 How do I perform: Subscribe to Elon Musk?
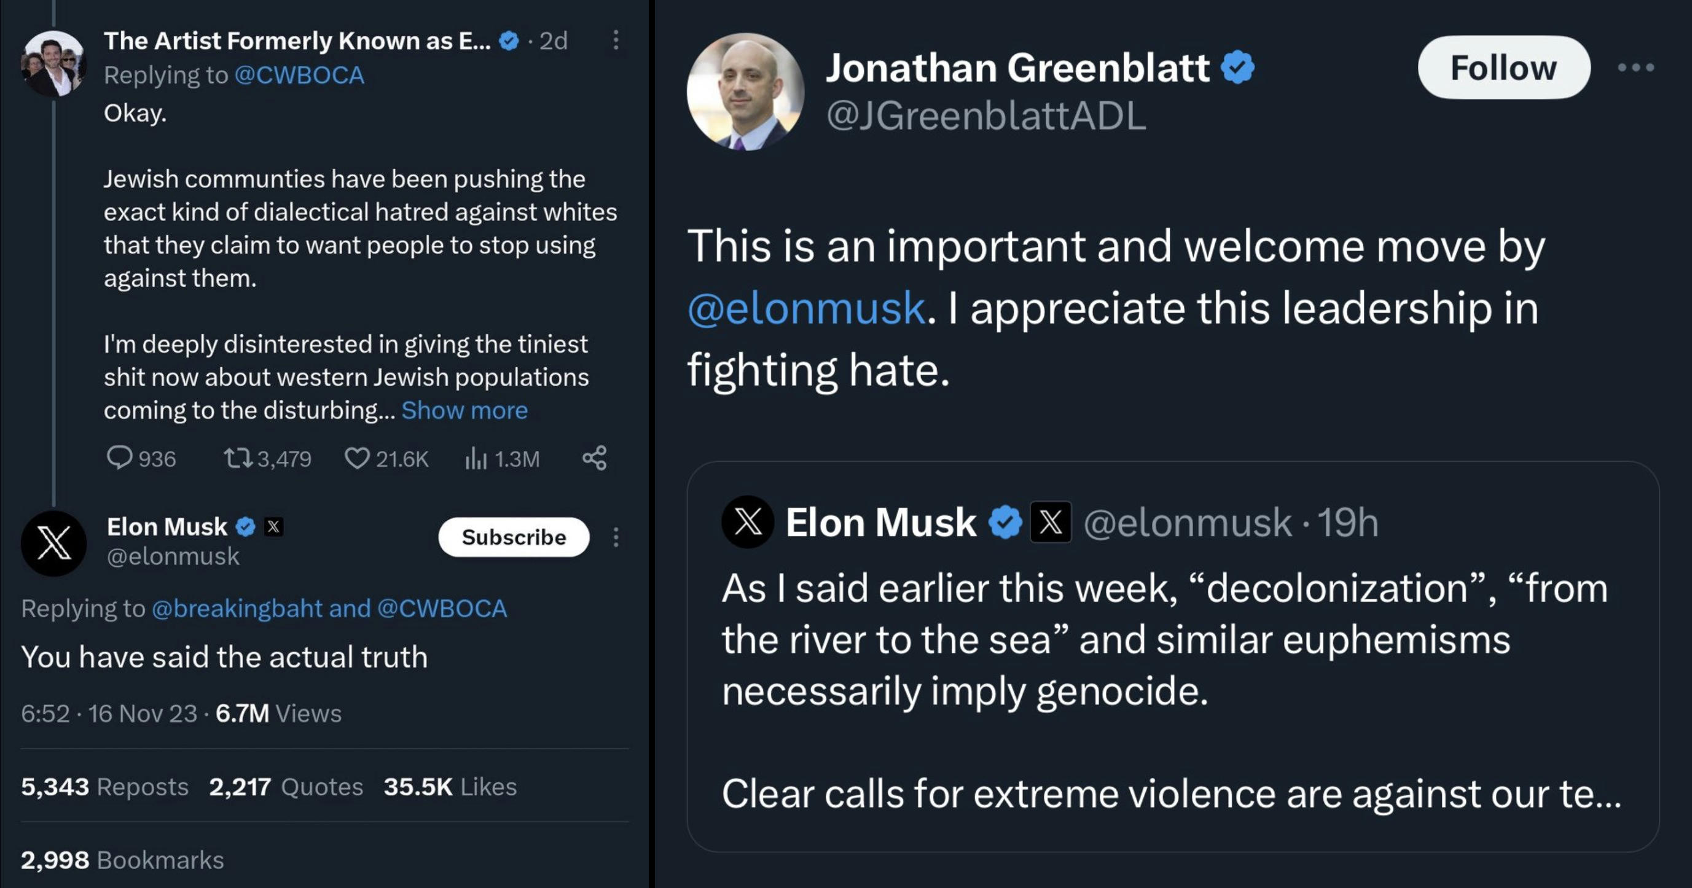pos(514,537)
